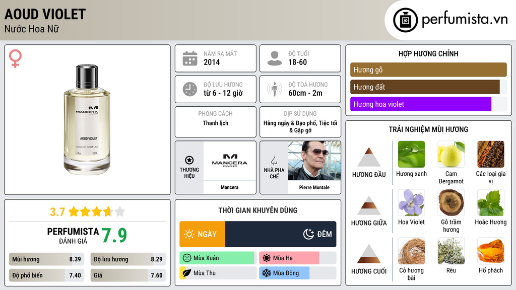Click the calendar icon for launch year
The height and width of the screenshot is (290, 516).
tap(190, 58)
